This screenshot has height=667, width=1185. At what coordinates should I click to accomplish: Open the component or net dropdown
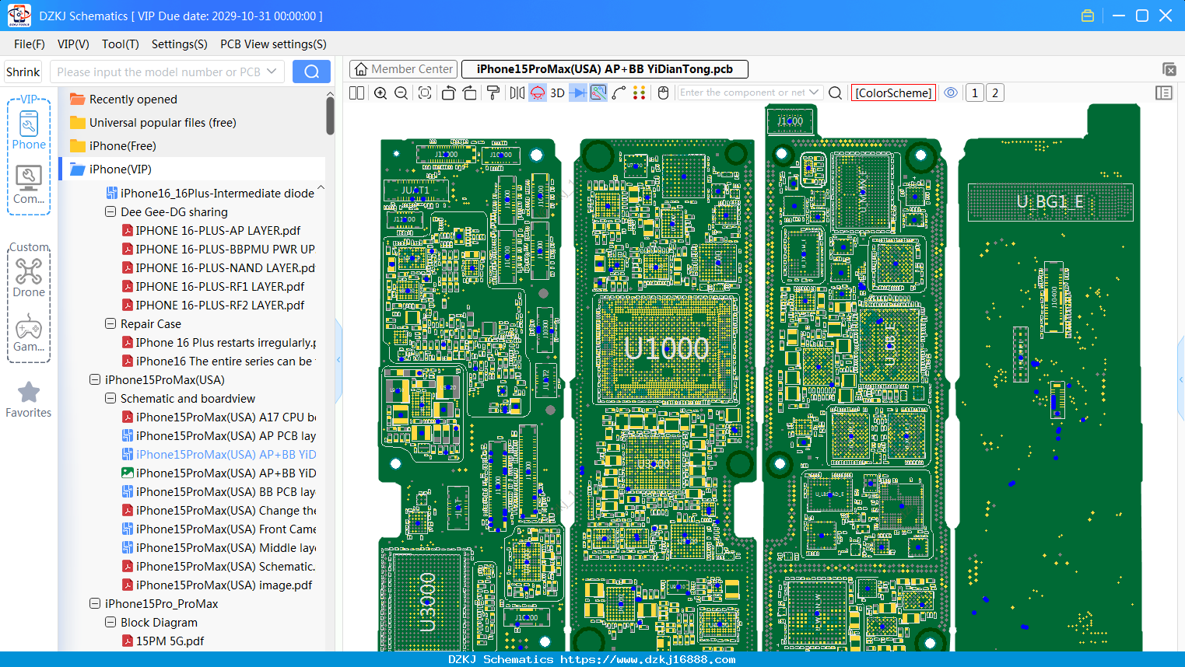click(814, 93)
